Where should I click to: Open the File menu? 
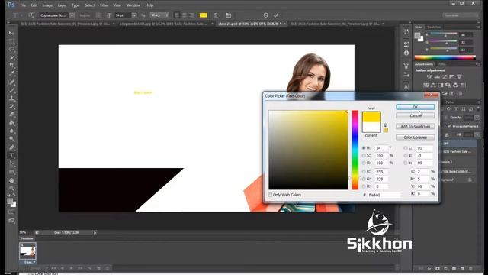(23, 5)
